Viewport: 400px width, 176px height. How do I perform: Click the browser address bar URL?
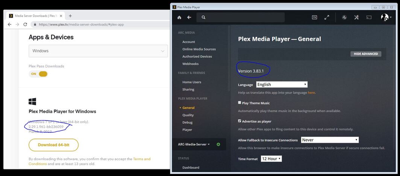point(81,25)
